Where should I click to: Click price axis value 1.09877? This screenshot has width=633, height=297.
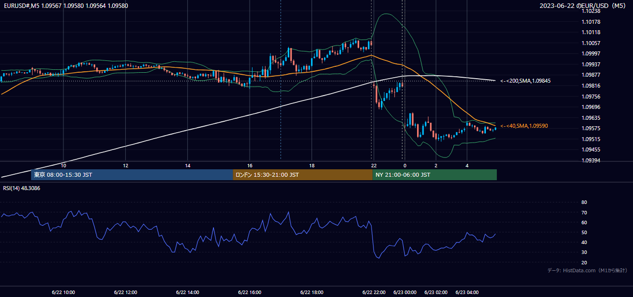[x=590, y=75]
